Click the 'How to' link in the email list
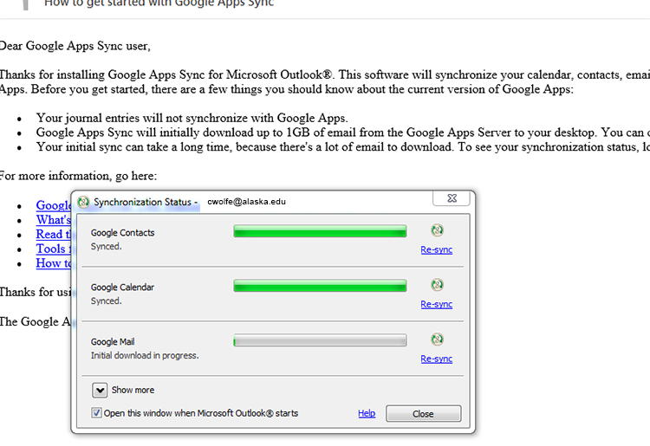Viewport: 650px width, 446px height. pos(49,263)
